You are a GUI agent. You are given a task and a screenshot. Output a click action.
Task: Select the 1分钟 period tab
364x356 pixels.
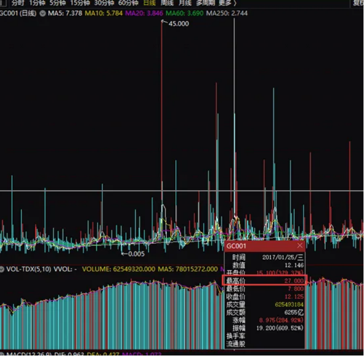38,3
